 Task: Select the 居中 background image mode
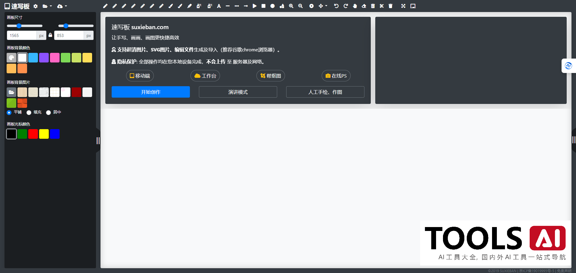[x=48, y=112]
